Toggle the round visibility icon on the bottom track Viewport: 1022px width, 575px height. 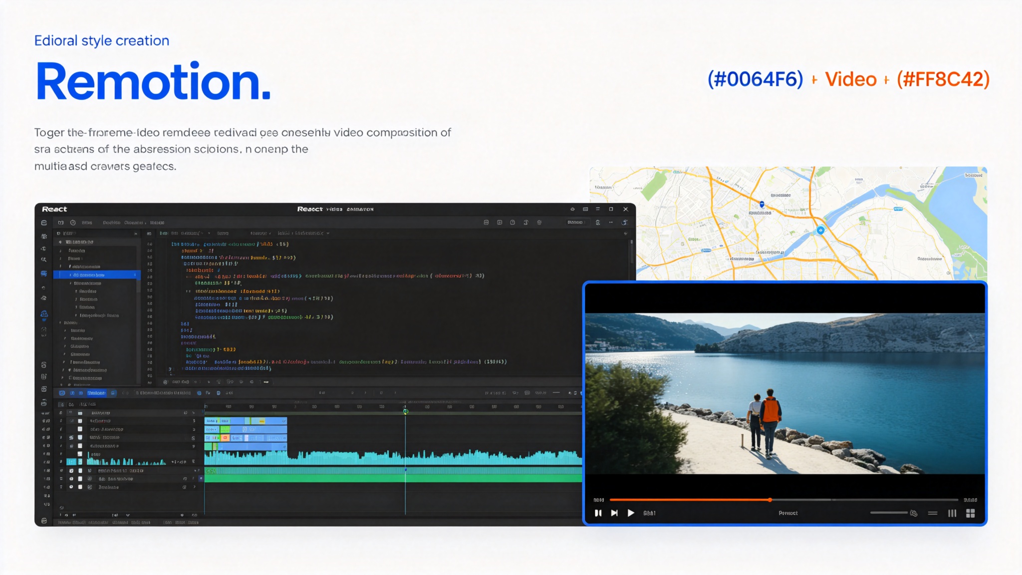[x=71, y=487]
